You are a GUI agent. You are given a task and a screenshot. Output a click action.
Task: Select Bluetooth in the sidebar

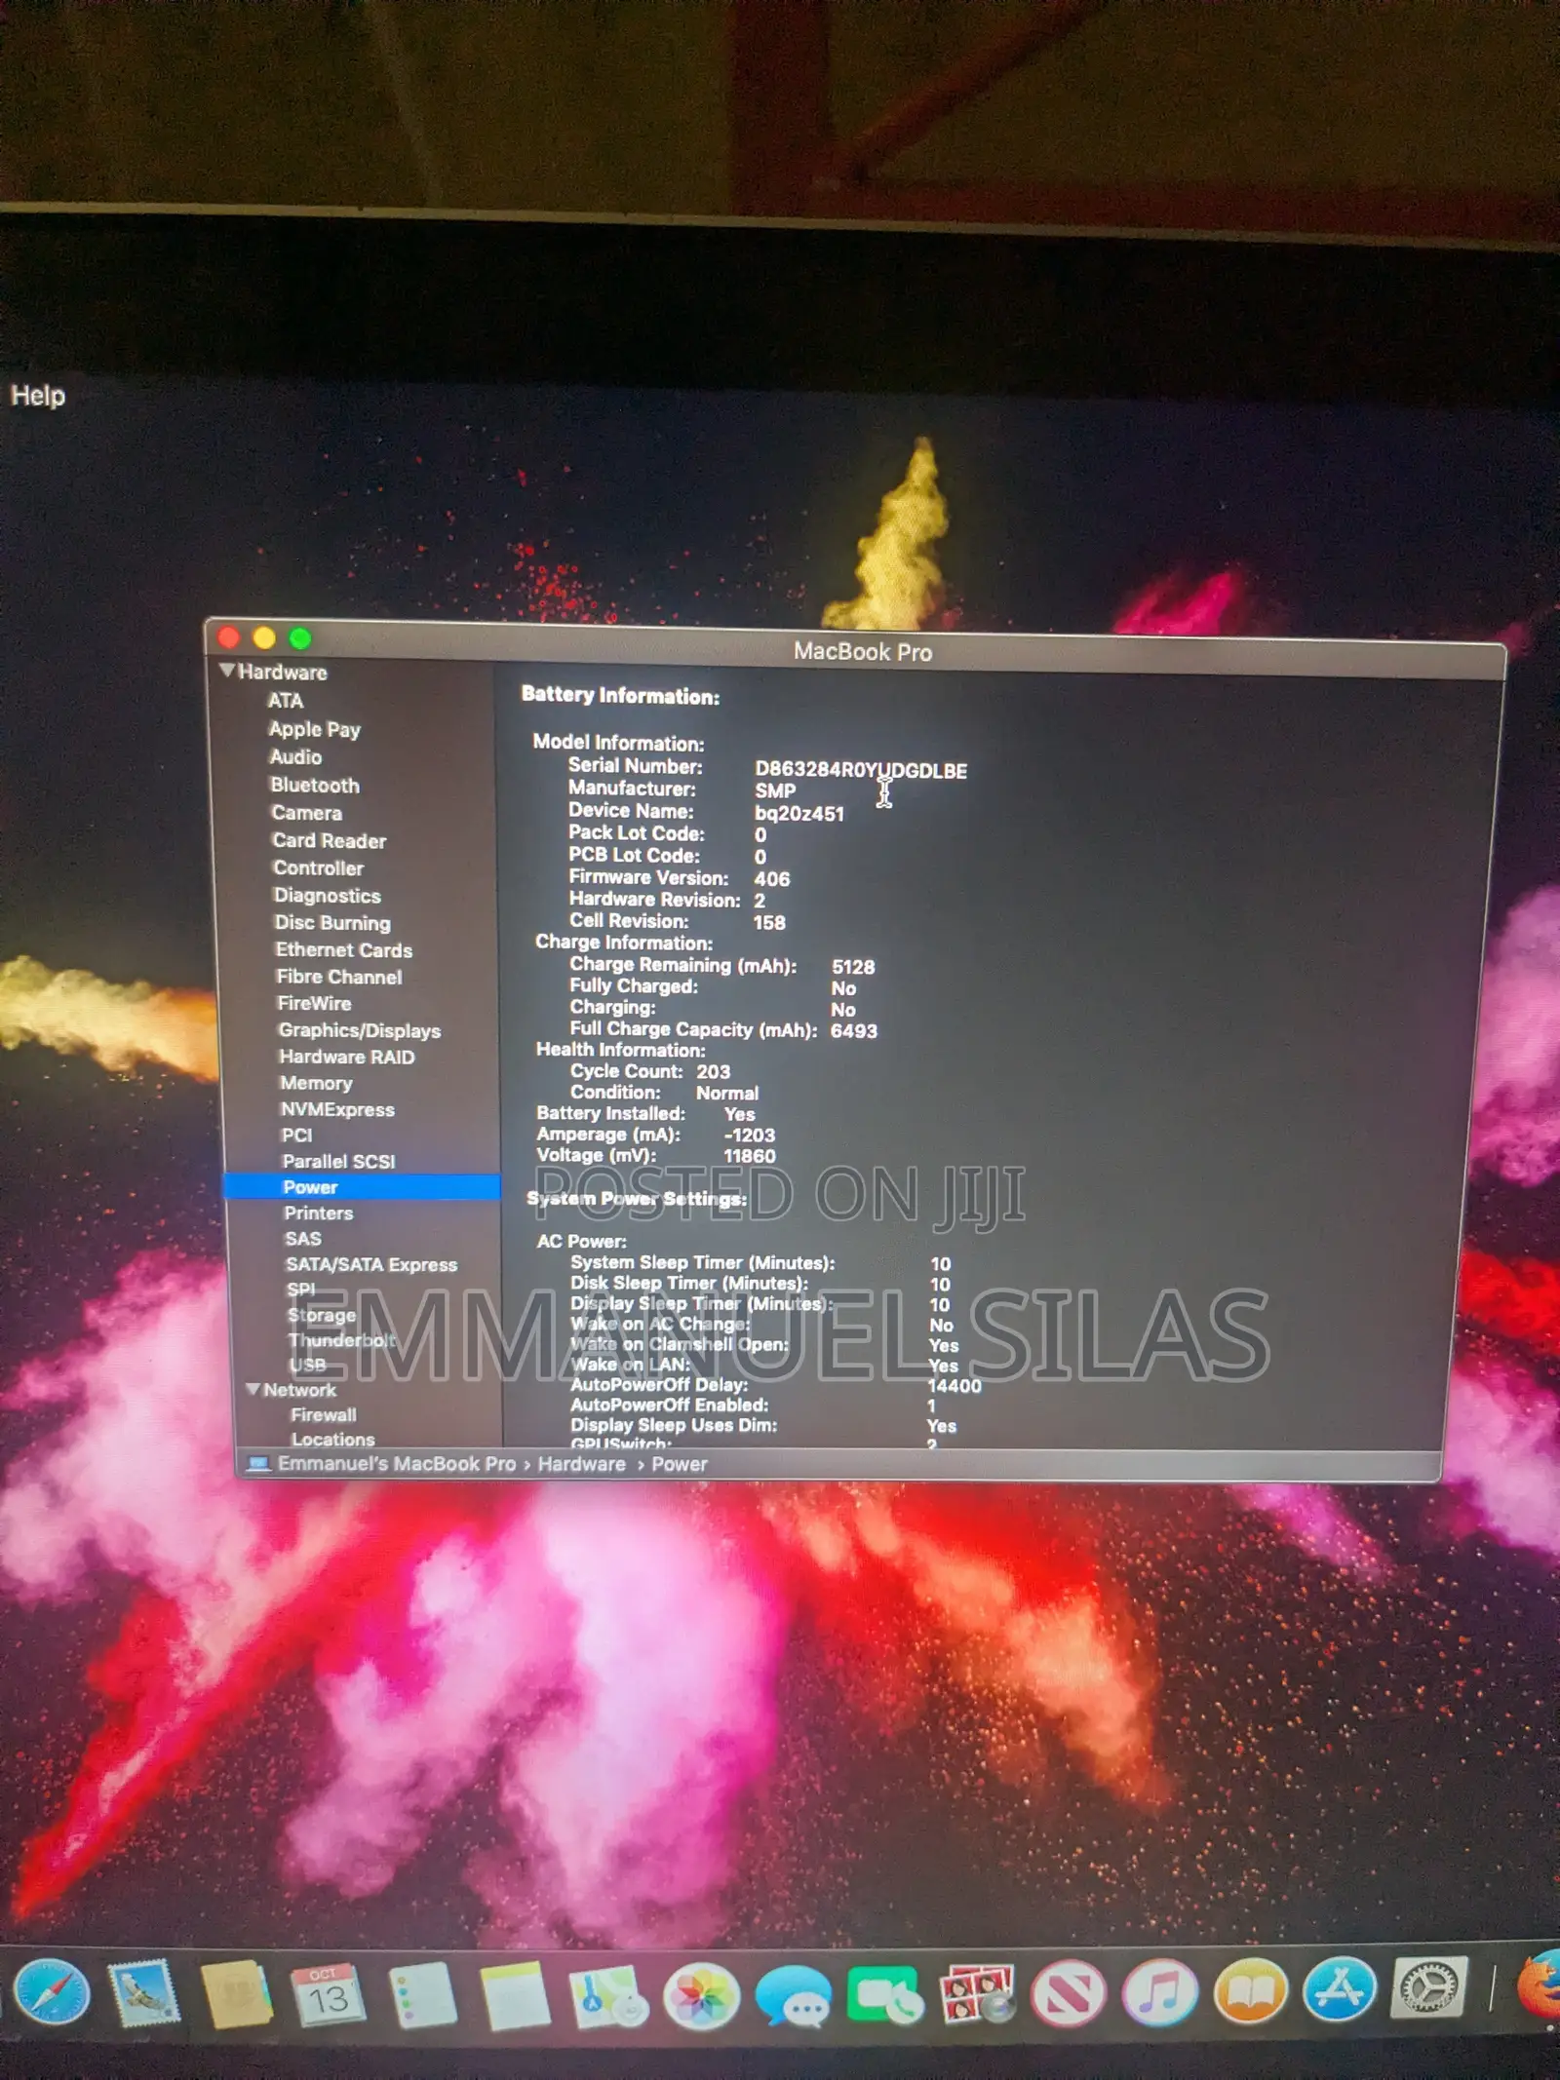pos(315,786)
